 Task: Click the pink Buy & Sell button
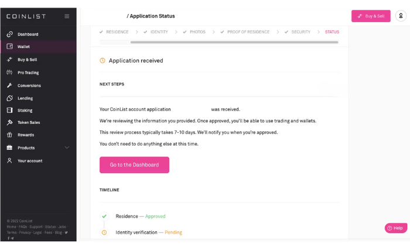371,16
